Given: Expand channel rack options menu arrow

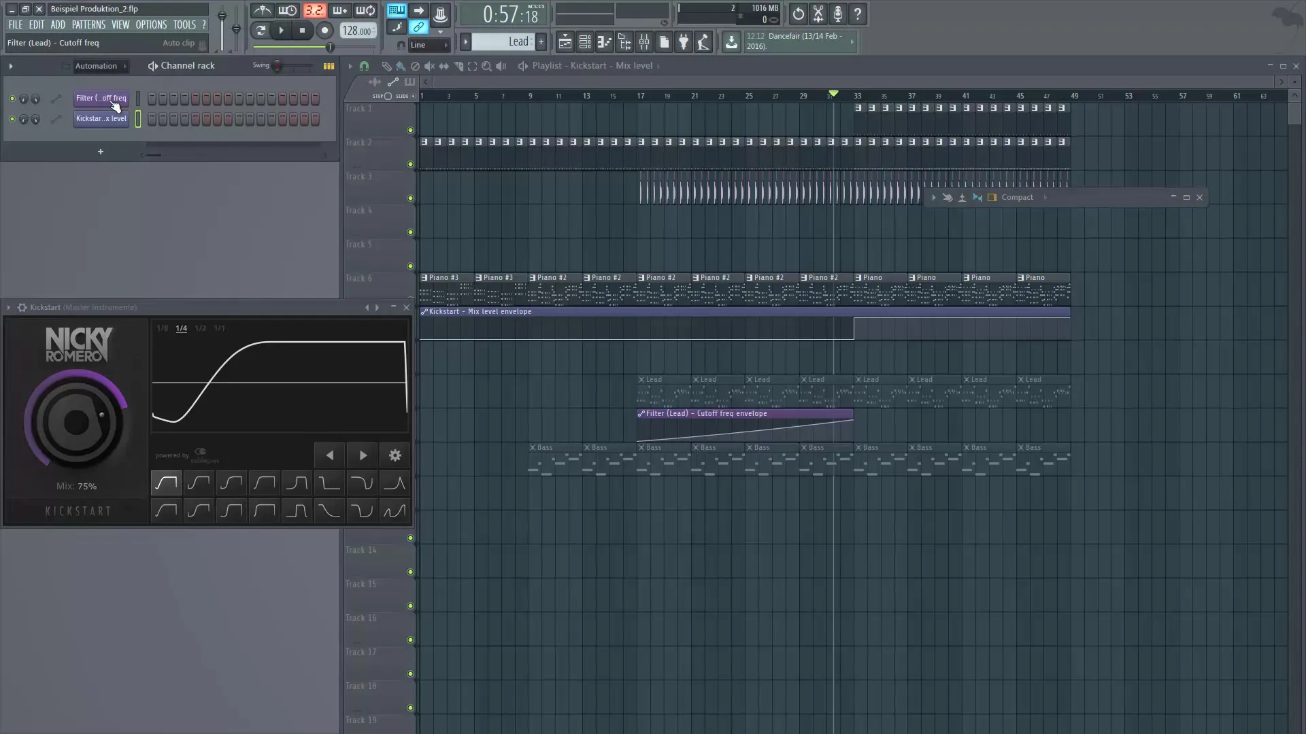Looking at the screenshot, I should point(10,66).
